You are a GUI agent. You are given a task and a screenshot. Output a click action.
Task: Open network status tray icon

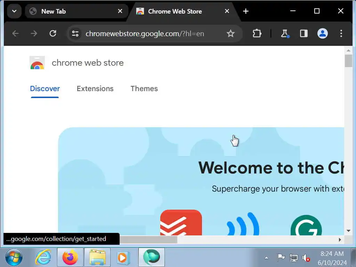point(293,258)
